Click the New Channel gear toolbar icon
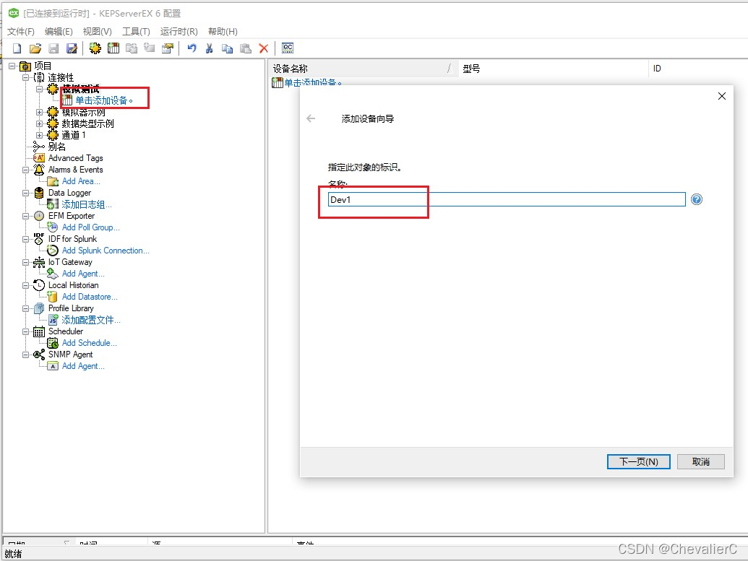This screenshot has width=748, height=561. click(95, 48)
